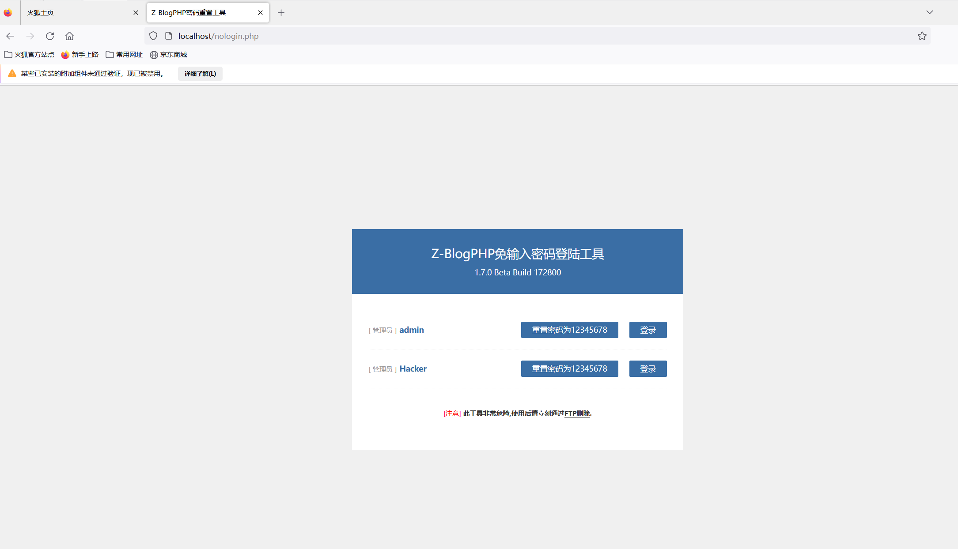Open the tracking protection shield icon
Viewport: 958px width, 549px height.
click(153, 36)
